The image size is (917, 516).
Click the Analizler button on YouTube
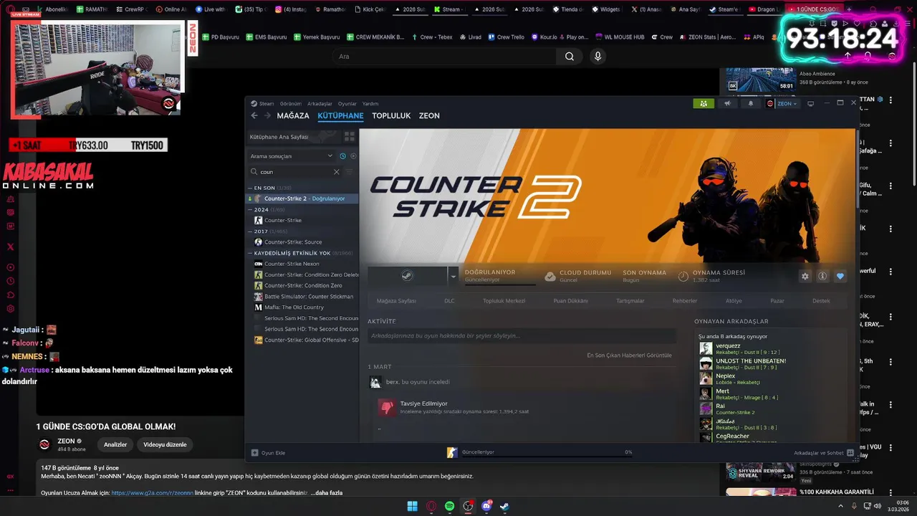115,444
